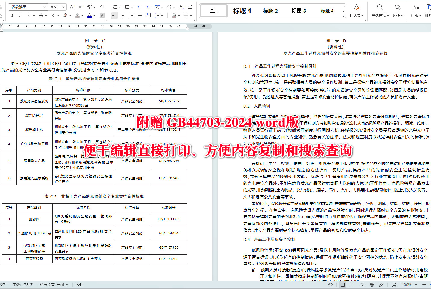Decrease font size with A- icon
This screenshot has height=289, width=431.
point(80,7)
